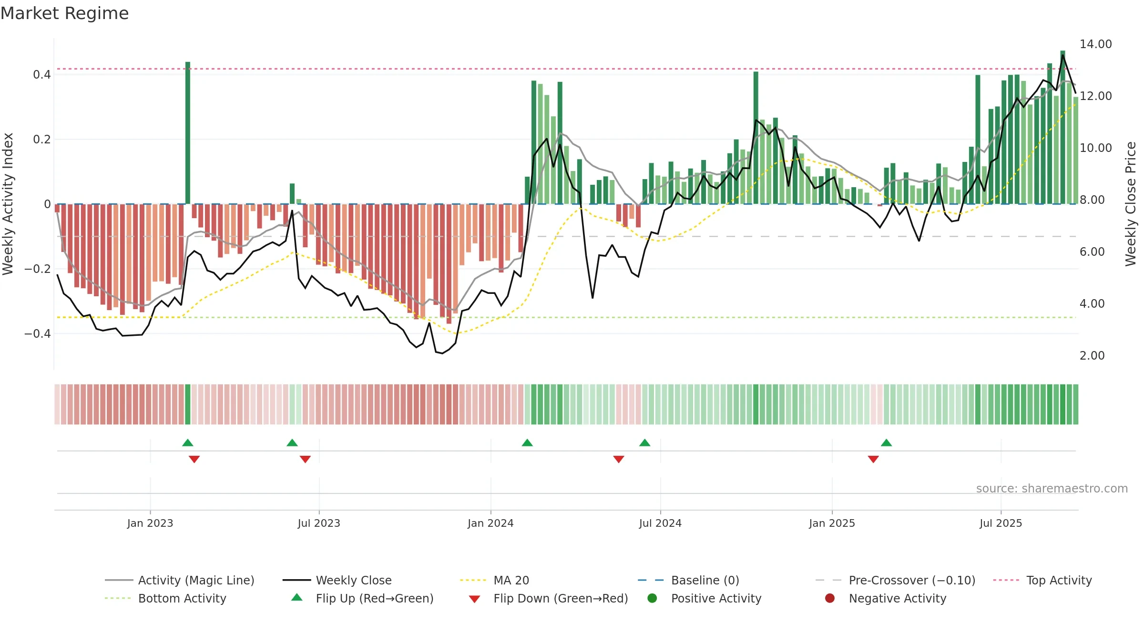Click the dark green regime cell in early 2023 strip
The width and height of the screenshot is (1144, 643).
[188, 404]
